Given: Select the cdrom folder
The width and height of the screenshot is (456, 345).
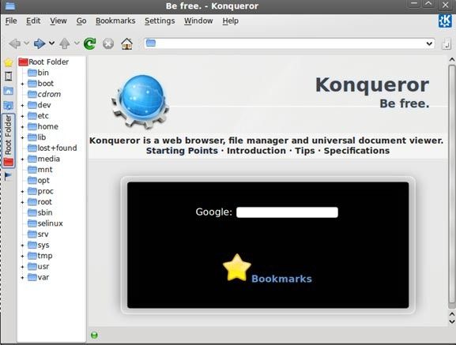Looking at the screenshot, I should 44,95.
